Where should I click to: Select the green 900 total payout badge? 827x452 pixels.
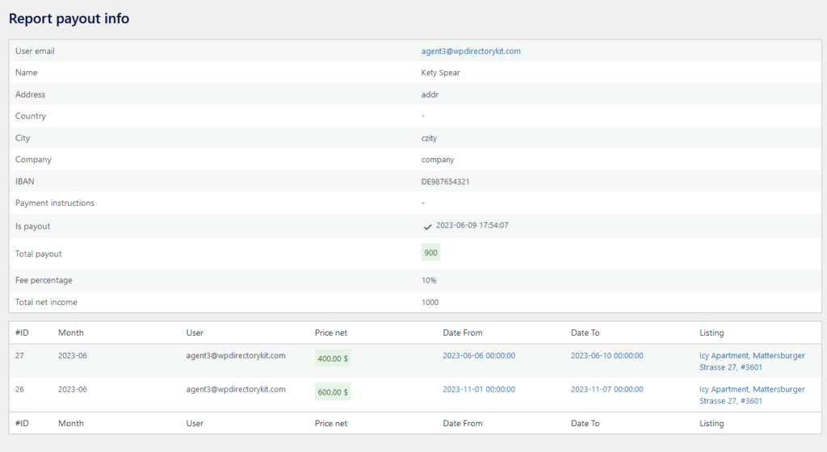click(431, 253)
